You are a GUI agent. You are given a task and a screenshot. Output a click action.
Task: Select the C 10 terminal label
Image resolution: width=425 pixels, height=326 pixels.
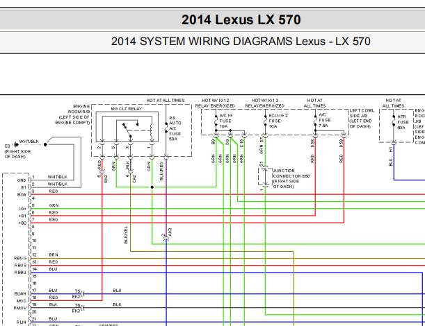(x=242, y=144)
